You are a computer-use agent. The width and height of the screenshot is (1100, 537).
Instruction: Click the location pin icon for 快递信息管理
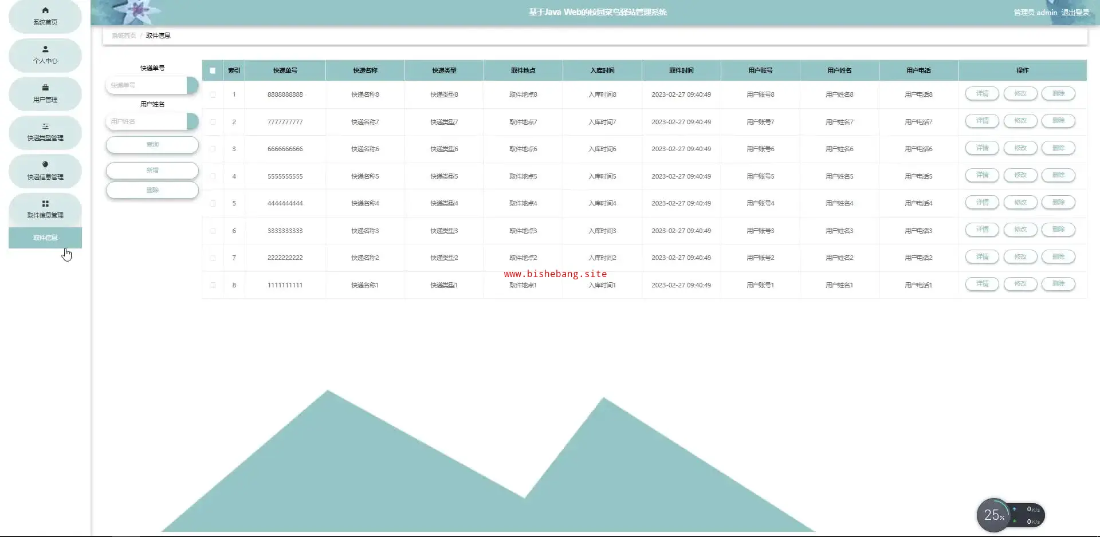tap(45, 165)
